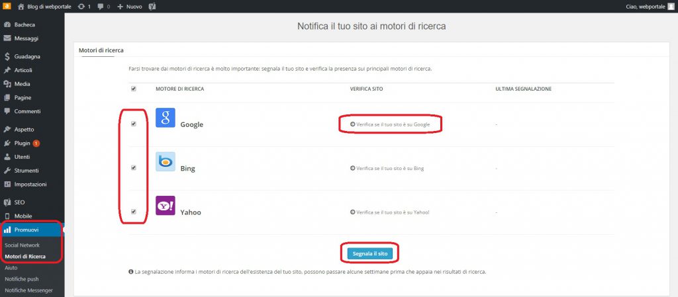Click Verifica se il tuo sito è su Google
Screen dimensions: 678x297
pyautogui.click(x=390, y=124)
